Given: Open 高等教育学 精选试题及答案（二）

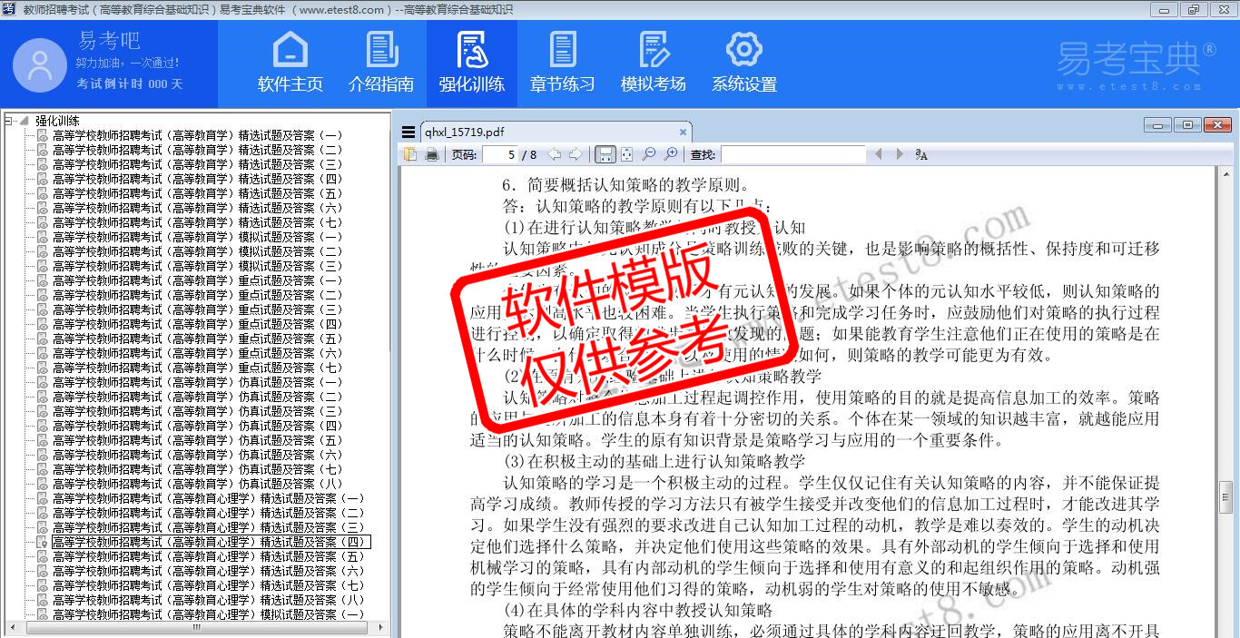Looking at the screenshot, I should coord(198,150).
